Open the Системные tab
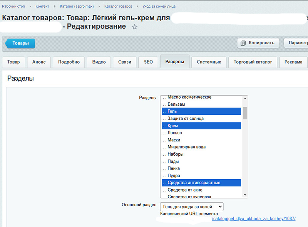 [209, 62]
